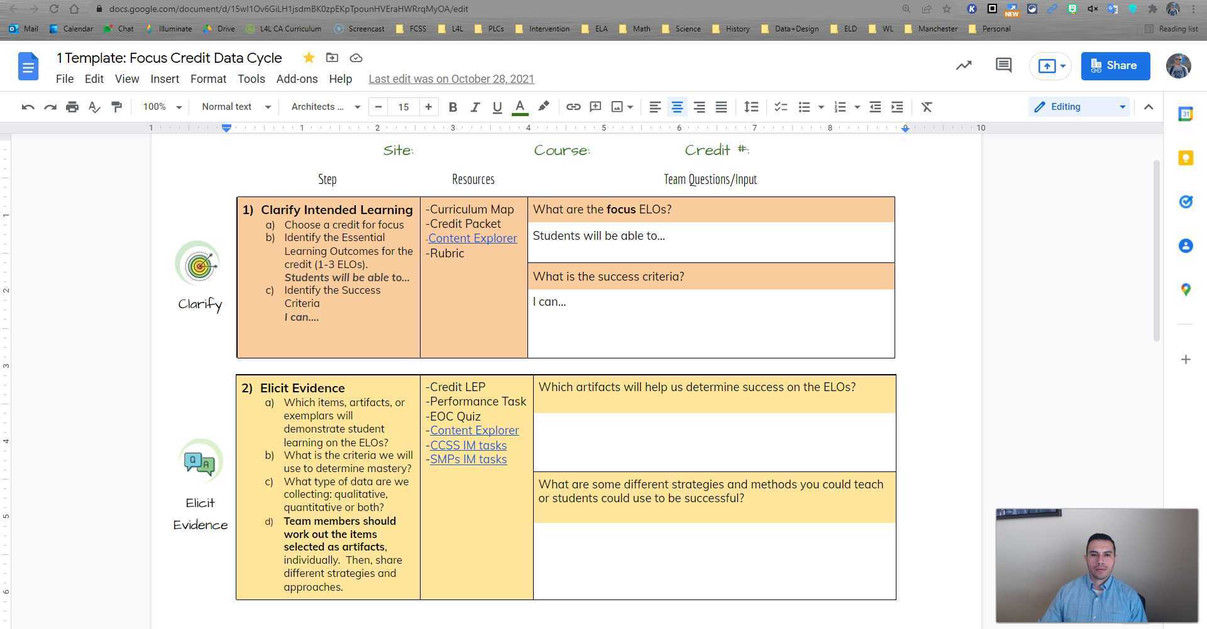Click the Undo arrow icon
Screen dimensions: 1207x629
click(28, 107)
